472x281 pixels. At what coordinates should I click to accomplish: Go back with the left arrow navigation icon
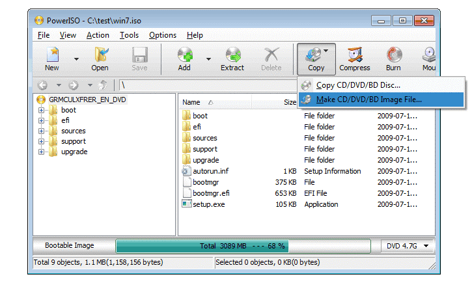coord(43,85)
